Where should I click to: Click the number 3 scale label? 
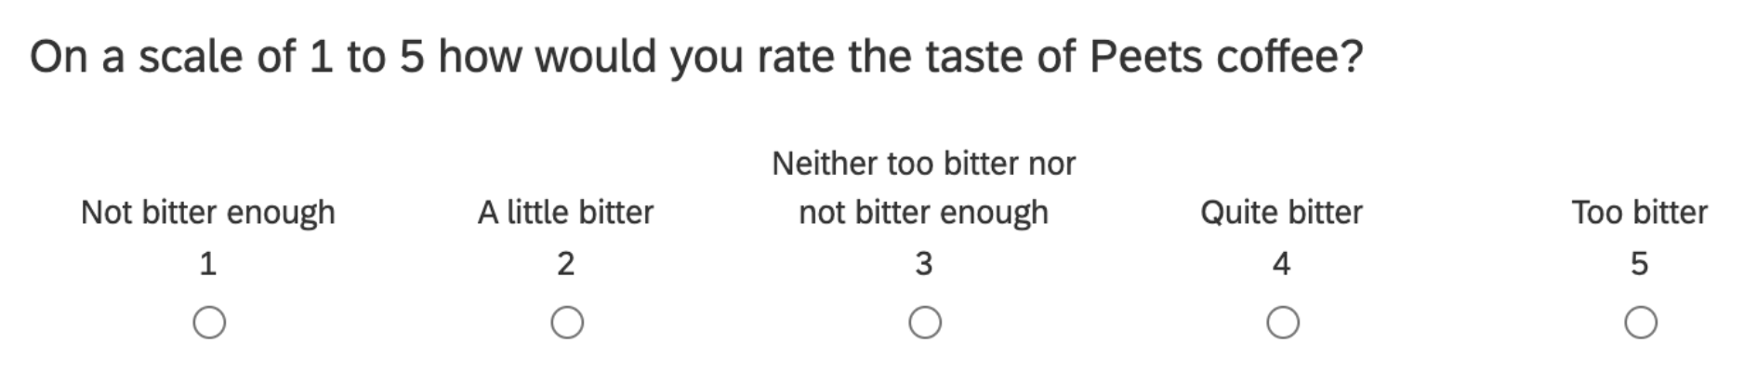tap(924, 264)
